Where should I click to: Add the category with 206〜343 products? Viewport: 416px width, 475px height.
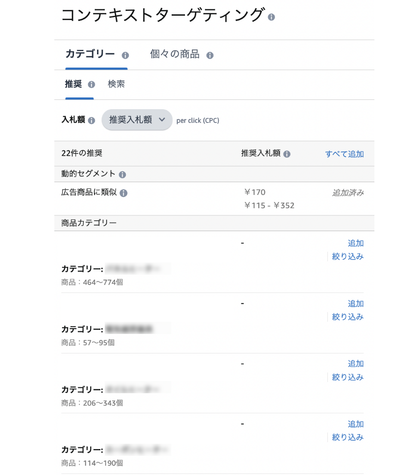(355, 364)
